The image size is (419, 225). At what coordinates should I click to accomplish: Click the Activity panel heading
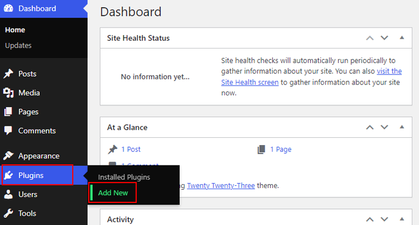pos(120,219)
